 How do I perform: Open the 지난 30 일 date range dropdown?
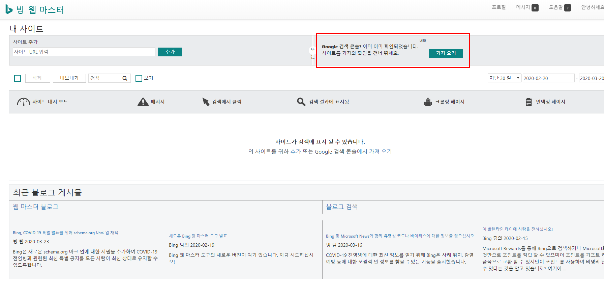[x=504, y=78]
